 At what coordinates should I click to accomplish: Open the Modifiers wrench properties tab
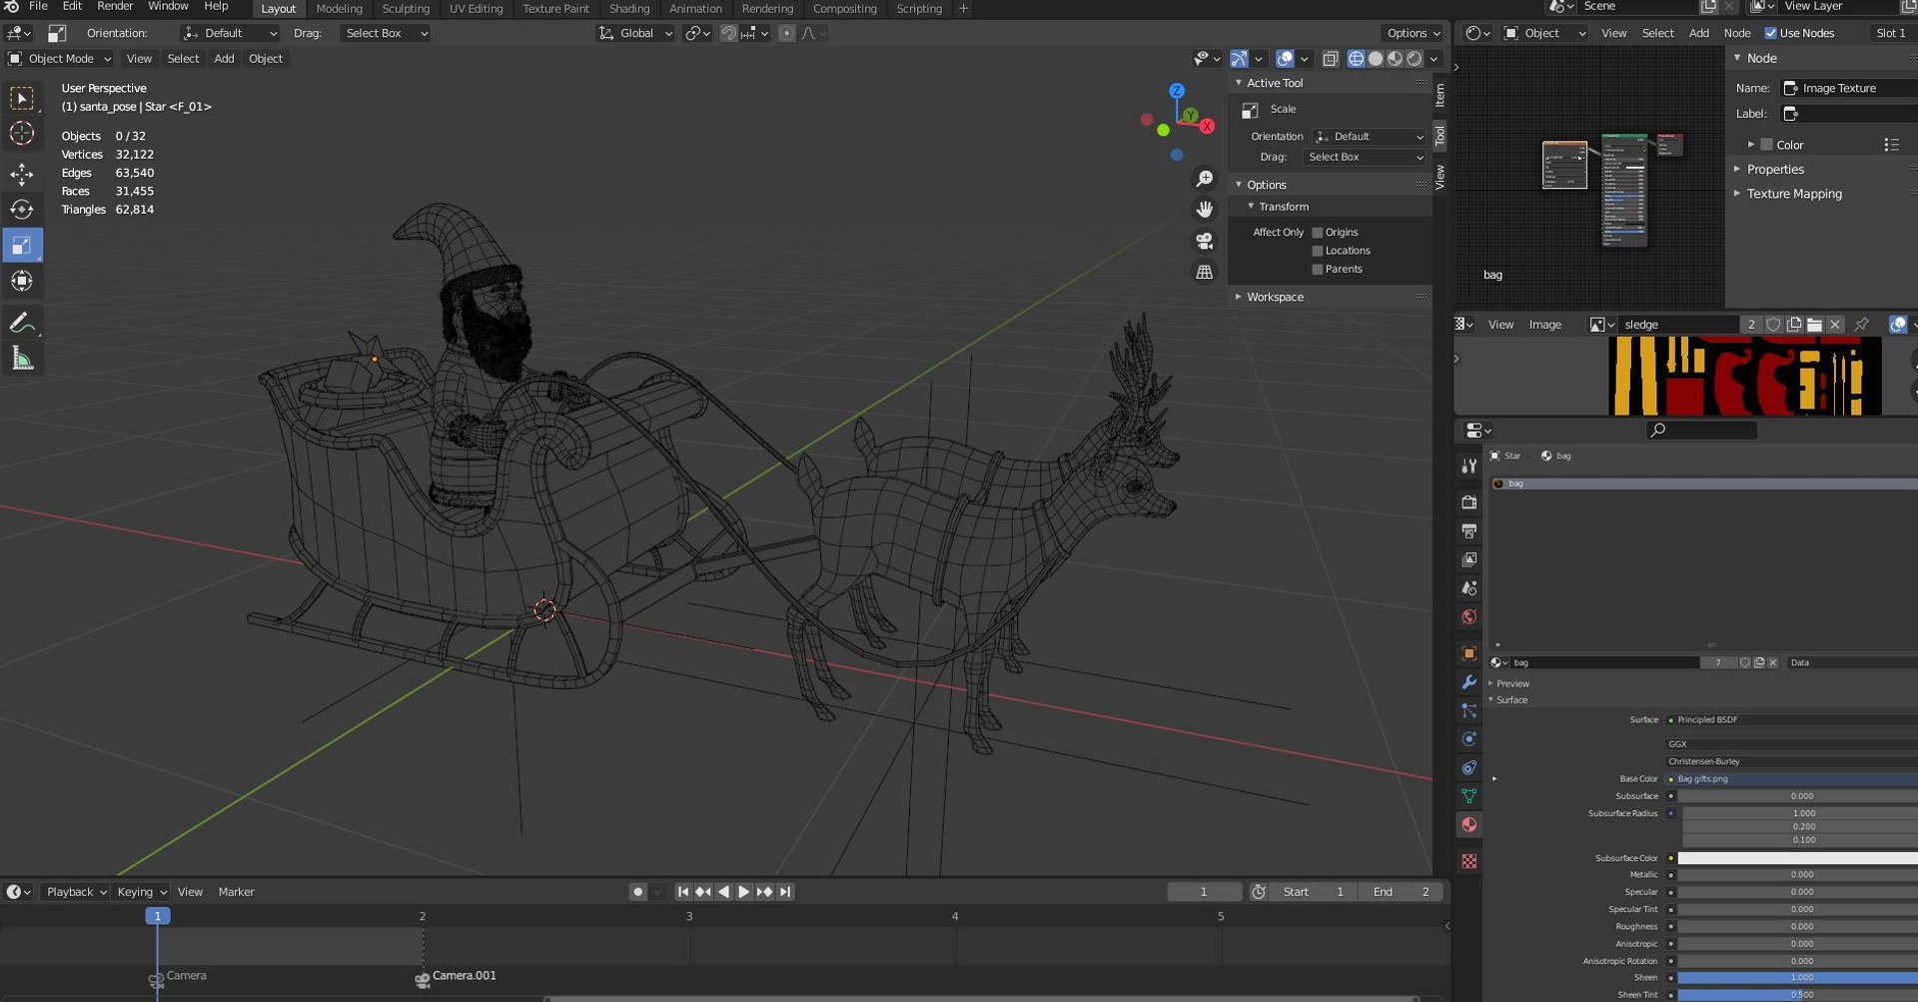click(x=1468, y=682)
